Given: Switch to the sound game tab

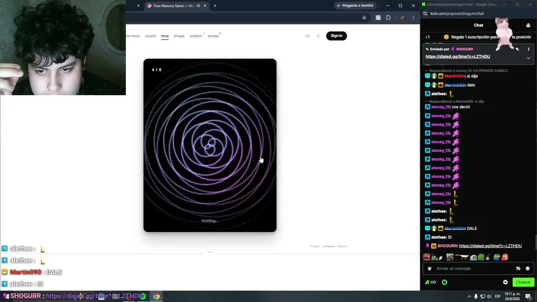Looking at the screenshot, I should [x=150, y=36].
